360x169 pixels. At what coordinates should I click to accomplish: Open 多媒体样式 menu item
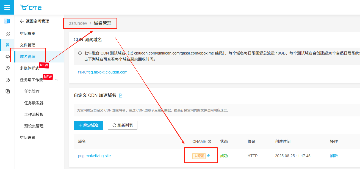coord(29,68)
